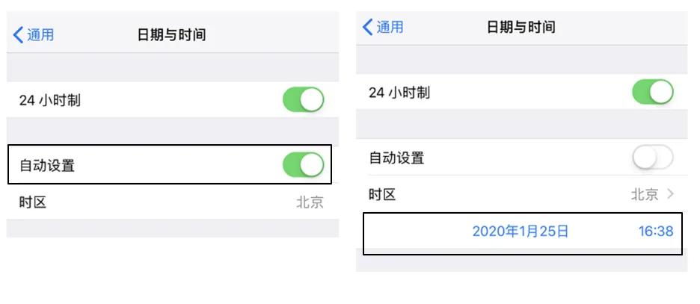
Task: Tap the 时区 label below the enabled 自动设置
Action: coord(33,202)
